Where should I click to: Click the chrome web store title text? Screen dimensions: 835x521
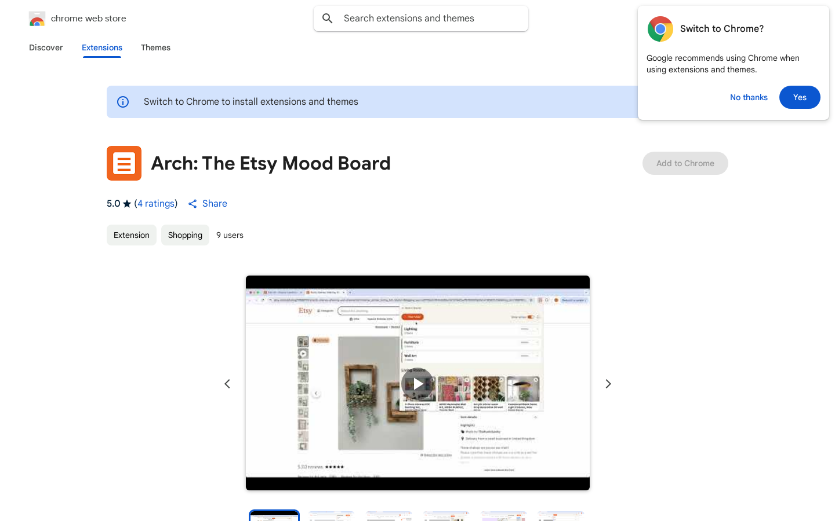pyautogui.click(x=89, y=19)
